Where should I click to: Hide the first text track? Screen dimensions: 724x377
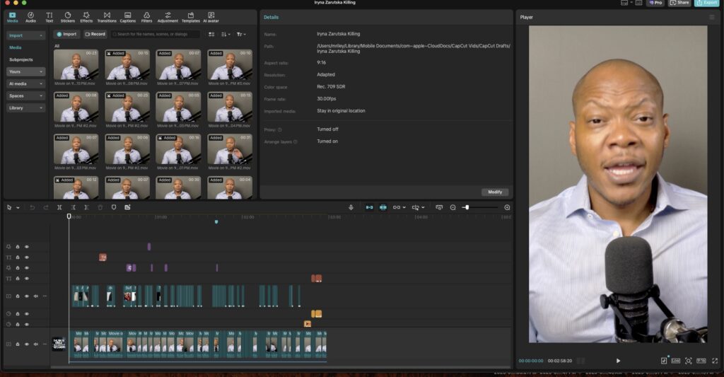(27, 257)
